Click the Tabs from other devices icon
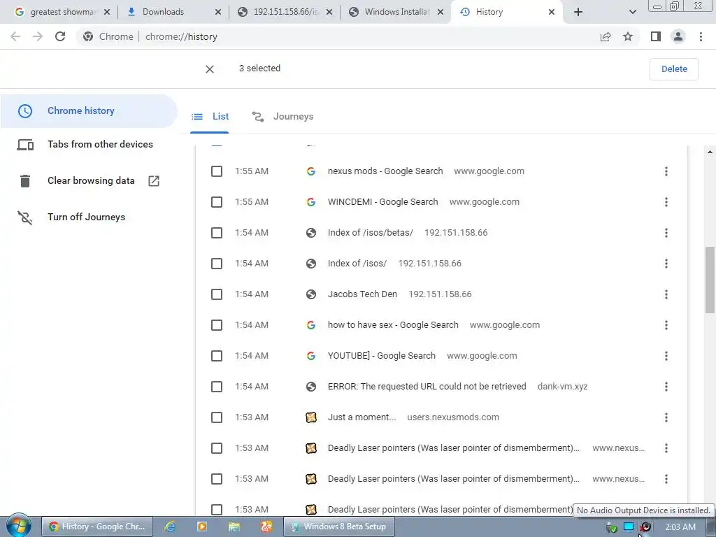 [25, 145]
